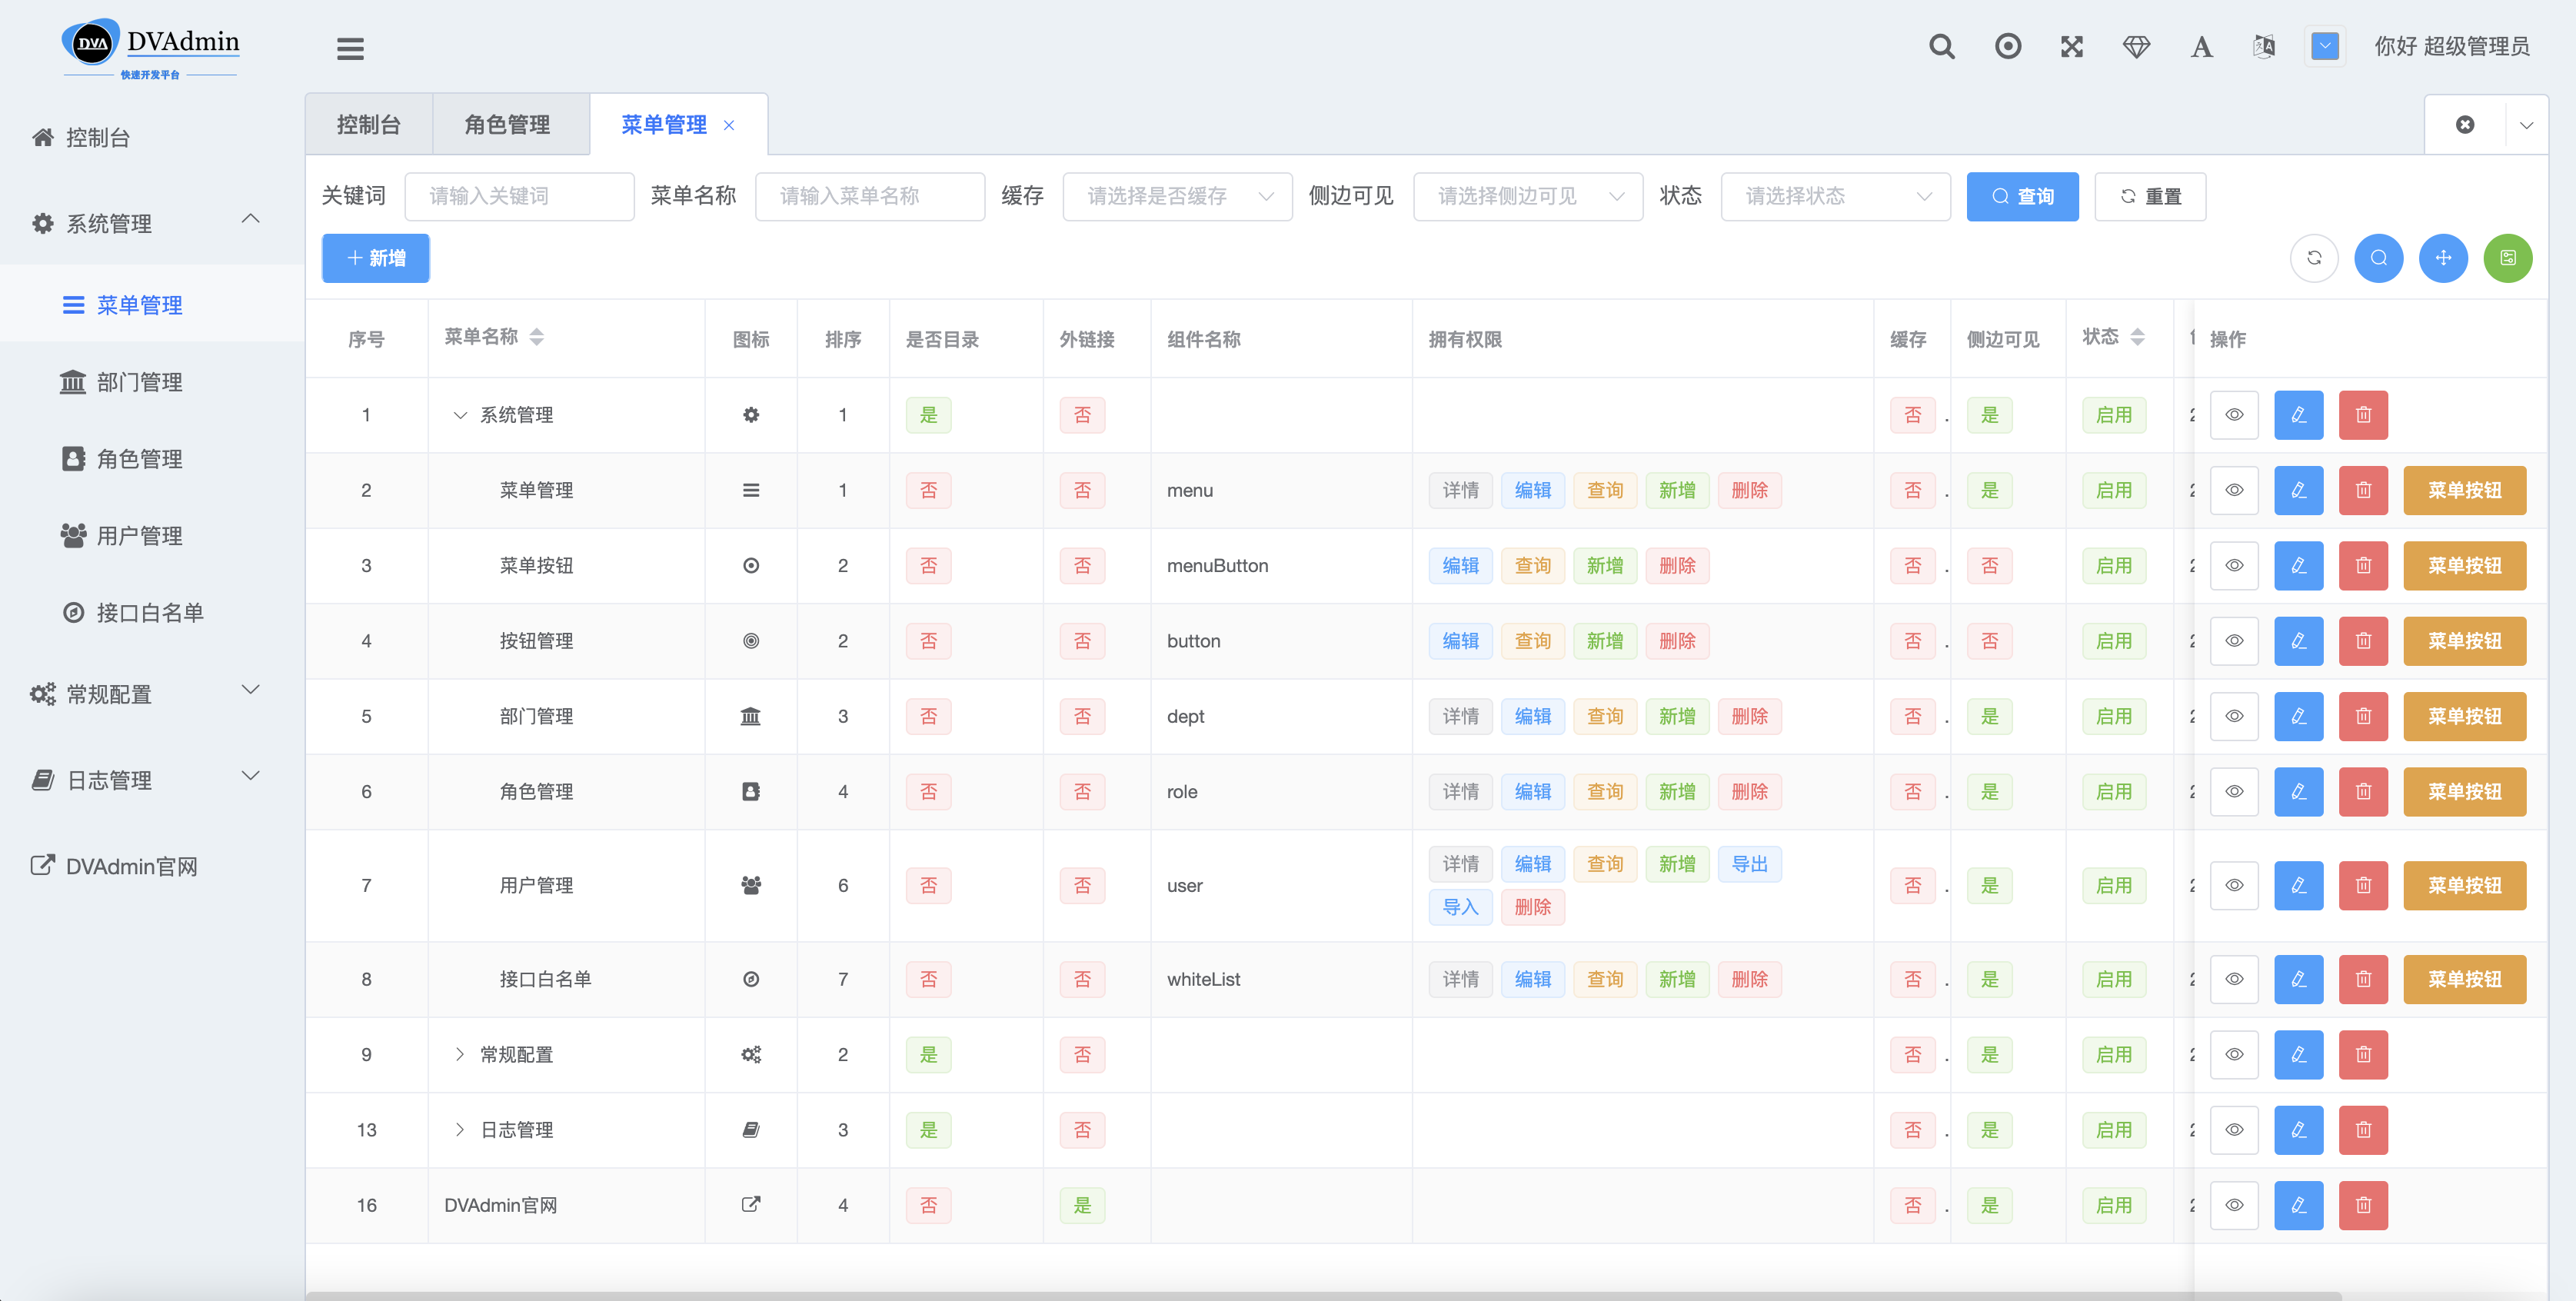Toggle visibility eye icon for 角色管理 row
The width and height of the screenshot is (2576, 1301).
tap(2236, 791)
